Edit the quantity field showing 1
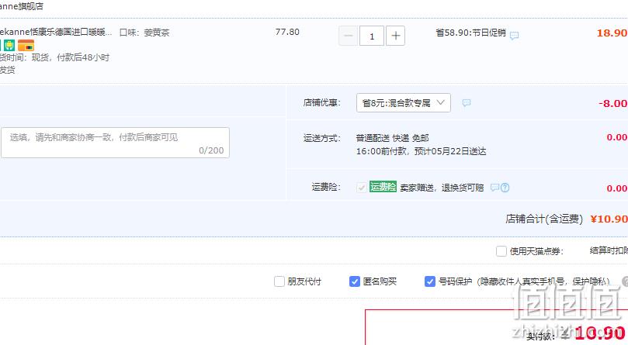This screenshot has height=345, width=628. tap(372, 36)
